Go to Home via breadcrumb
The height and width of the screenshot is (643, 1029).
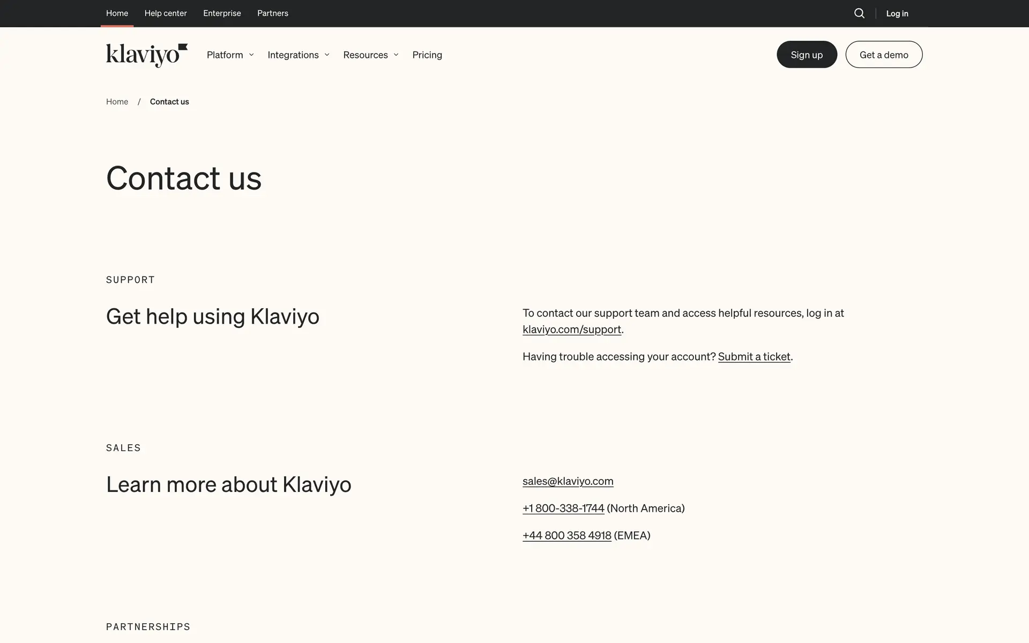click(x=117, y=102)
